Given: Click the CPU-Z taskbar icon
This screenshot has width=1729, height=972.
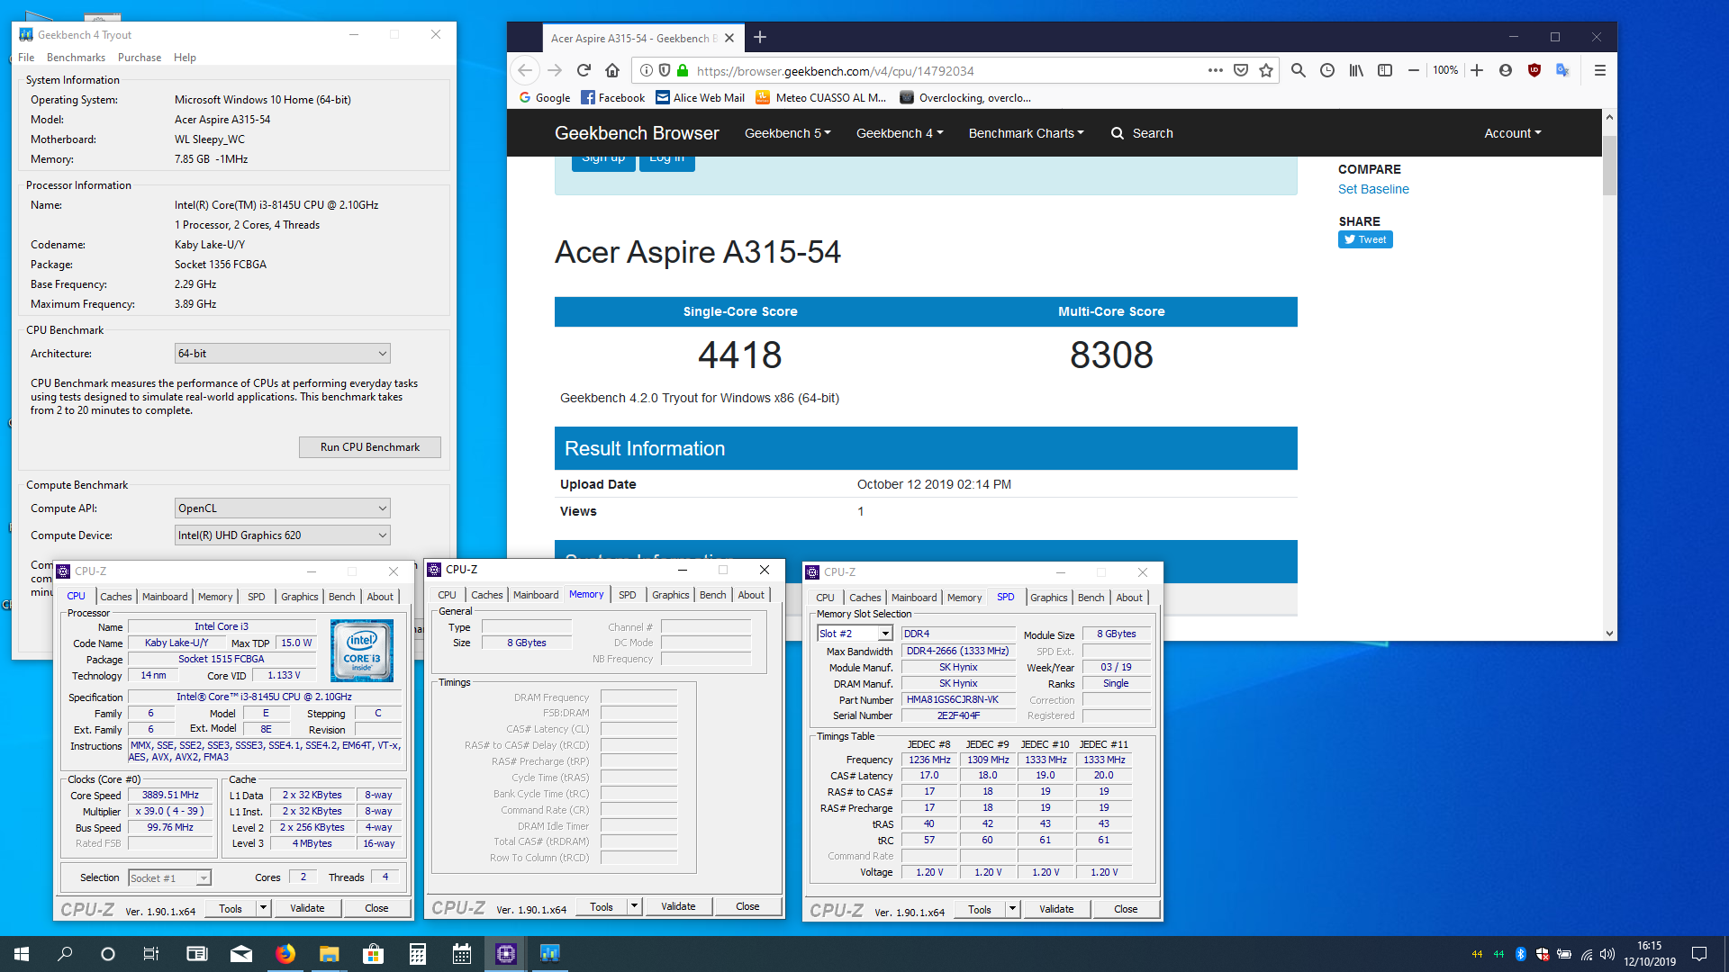Looking at the screenshot, I should [x=505, y=954].
